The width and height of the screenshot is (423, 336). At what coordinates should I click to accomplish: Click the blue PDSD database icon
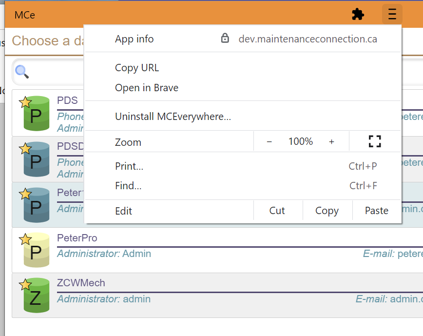click(x=37, y=159)
